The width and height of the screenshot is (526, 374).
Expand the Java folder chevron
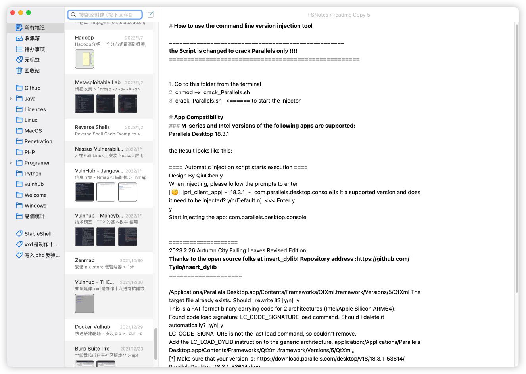click(10, 99)
